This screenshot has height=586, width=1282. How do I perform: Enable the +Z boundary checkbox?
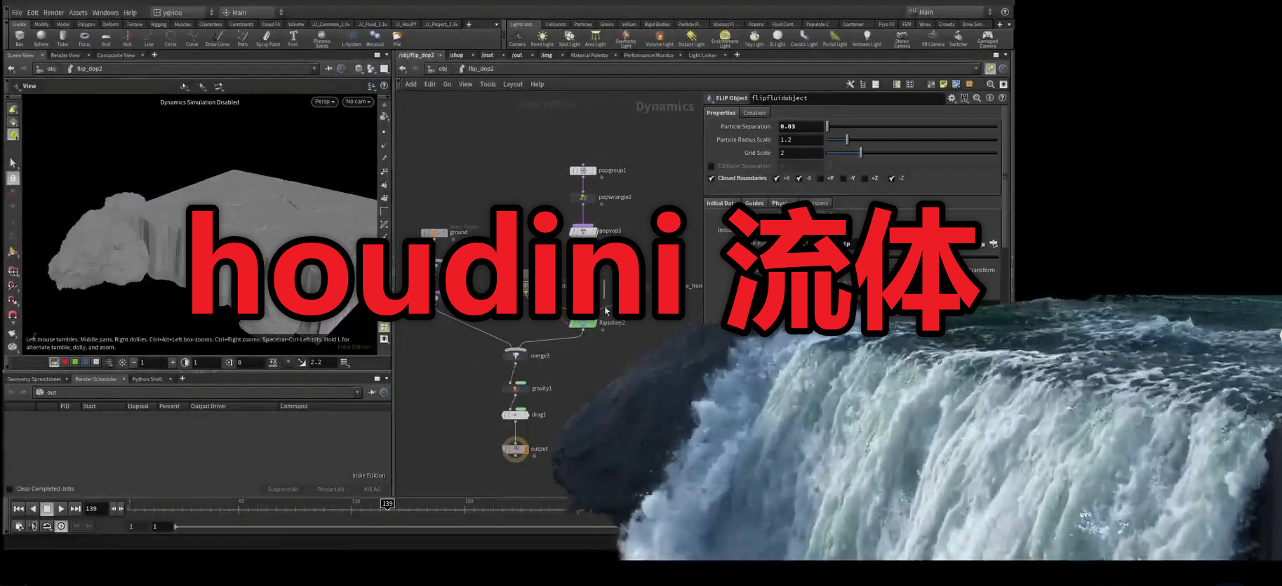click(x=864, y=179)
